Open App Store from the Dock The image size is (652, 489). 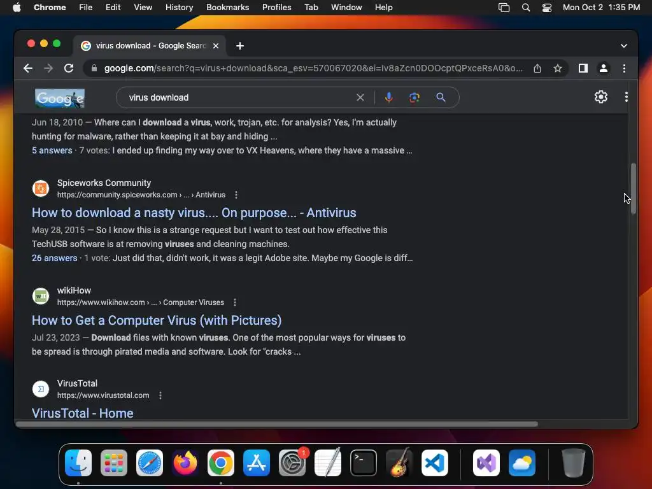click(257, 463)
